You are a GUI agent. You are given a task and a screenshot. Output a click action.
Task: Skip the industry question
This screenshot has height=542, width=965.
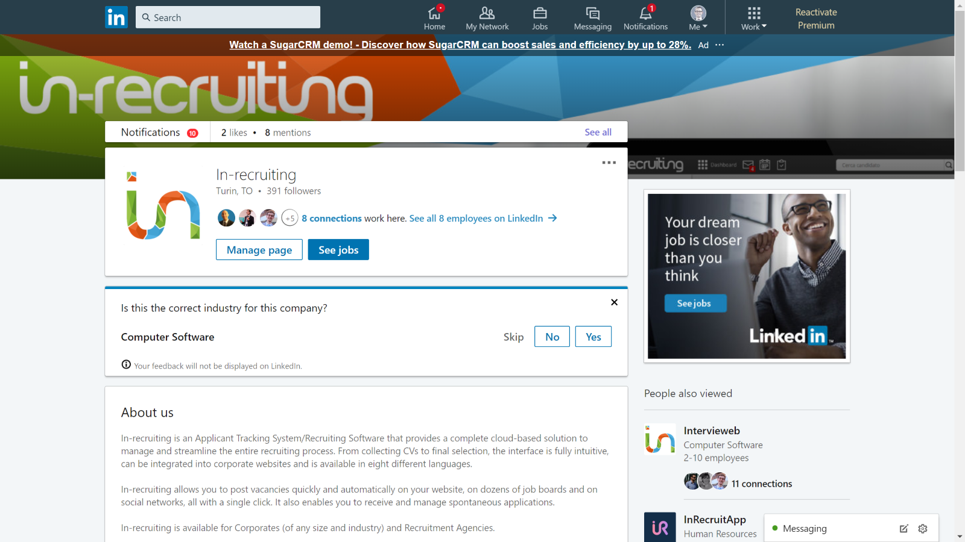pos(514,337)
